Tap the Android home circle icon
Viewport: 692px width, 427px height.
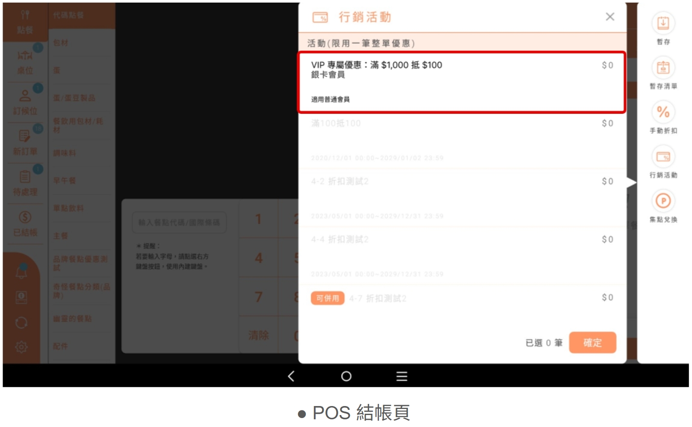pos(346,376)
